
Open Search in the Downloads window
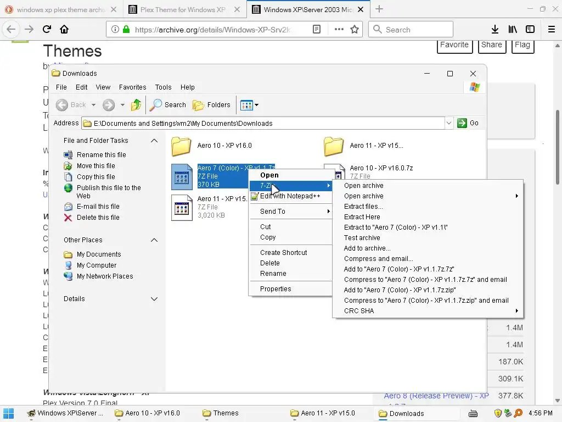click(x=168, y=105)
